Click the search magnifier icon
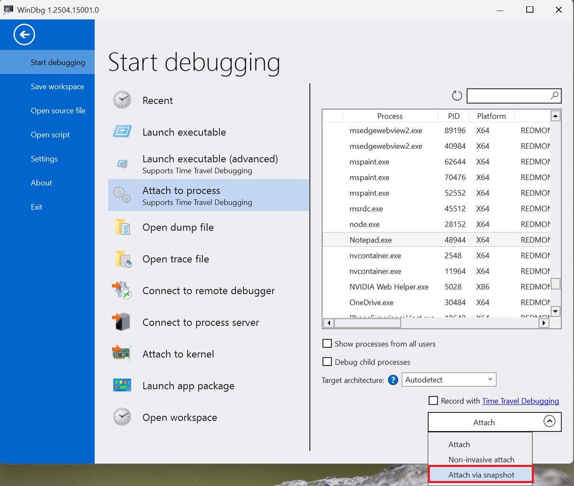574x486 pixels. pos(554,95)
